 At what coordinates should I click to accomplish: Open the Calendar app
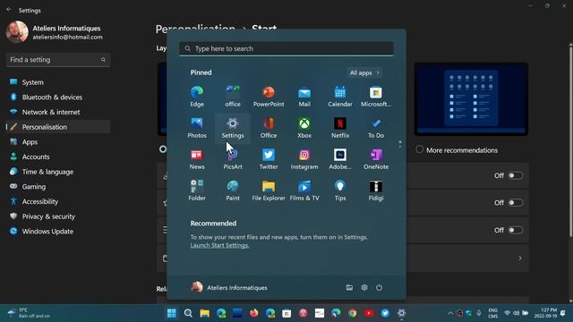(340, 97)
